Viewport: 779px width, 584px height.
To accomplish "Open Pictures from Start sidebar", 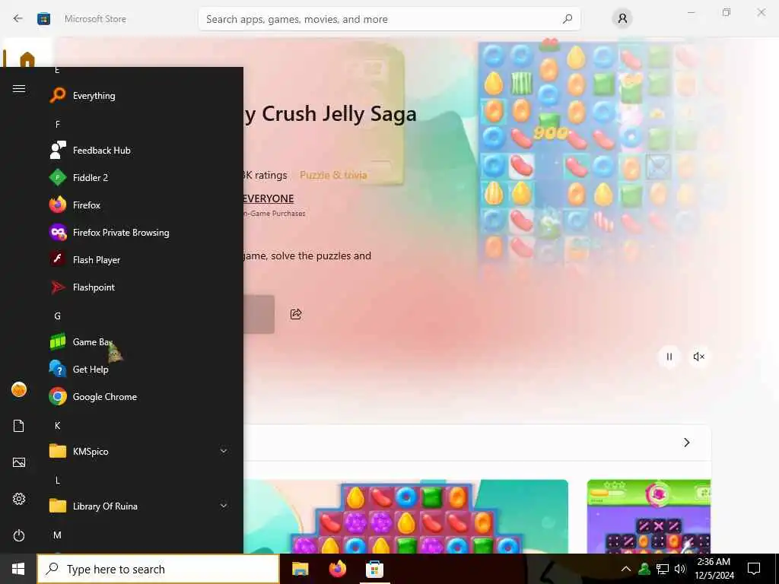I will (19, 462).
